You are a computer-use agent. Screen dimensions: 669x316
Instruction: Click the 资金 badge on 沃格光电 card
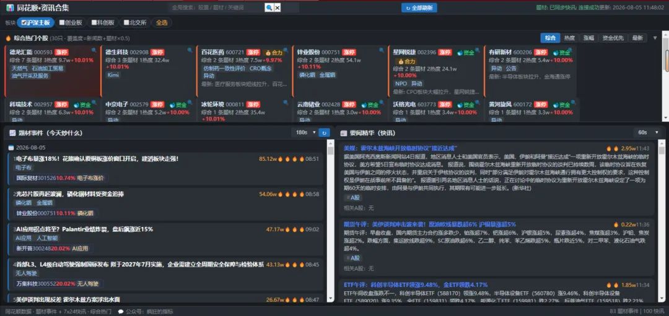tap(465, 105)
